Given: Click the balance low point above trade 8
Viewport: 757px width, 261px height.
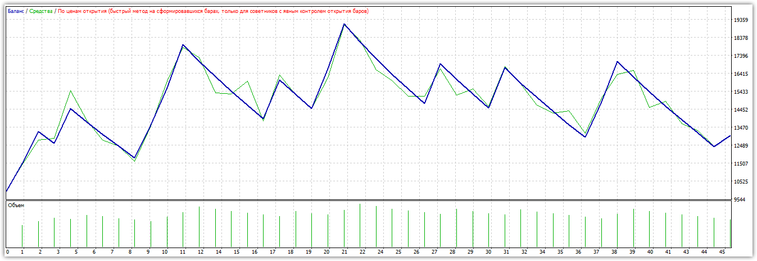Looking at the screenshot, I should tap(134, 158).
